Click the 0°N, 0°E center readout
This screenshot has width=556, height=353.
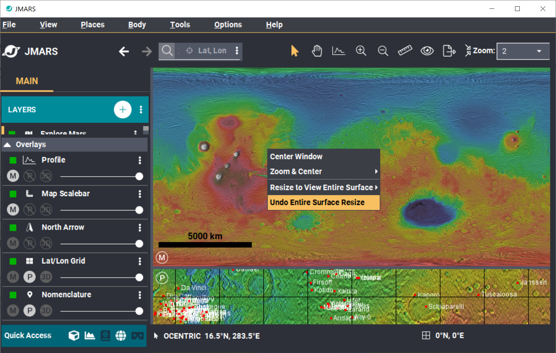tap(449, 335)
